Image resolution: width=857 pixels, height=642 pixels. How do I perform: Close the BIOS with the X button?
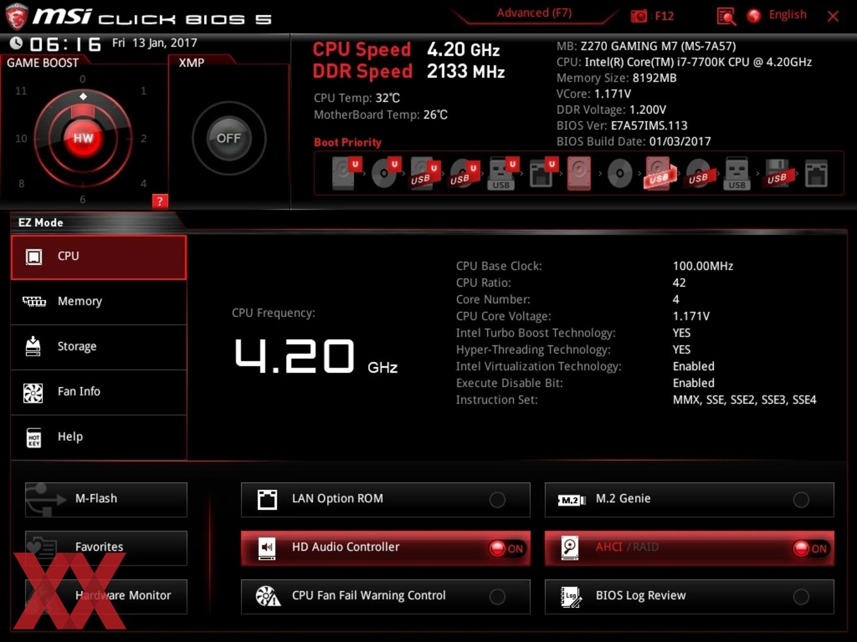click(x=833, y=16)
